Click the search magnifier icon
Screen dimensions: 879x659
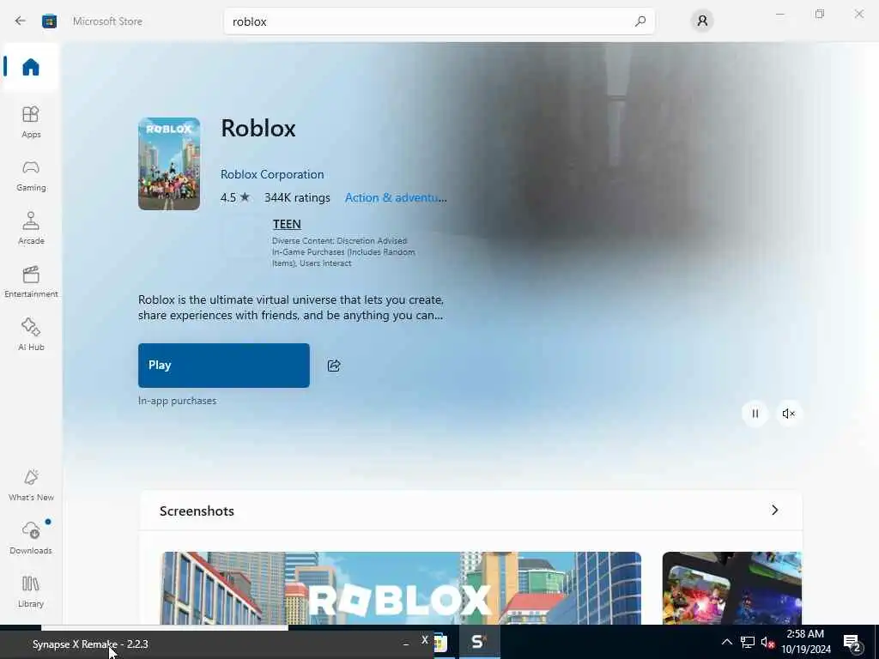point(640,21)
